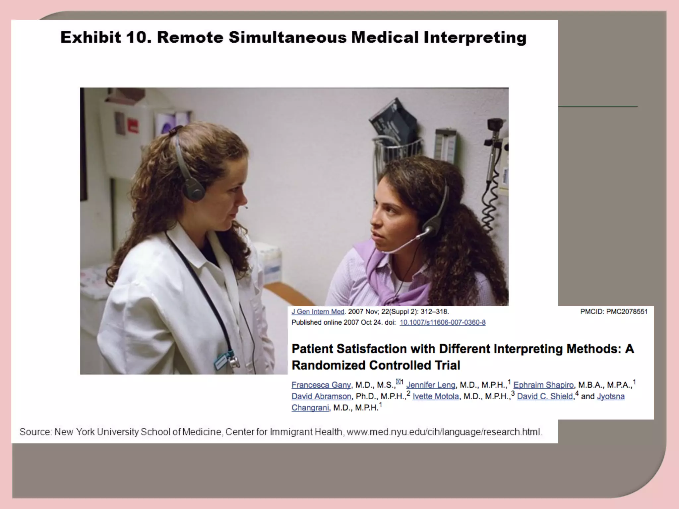679x509 pixels.
Task: Open author link David C. Shield
Action: (x=545, y=396)
